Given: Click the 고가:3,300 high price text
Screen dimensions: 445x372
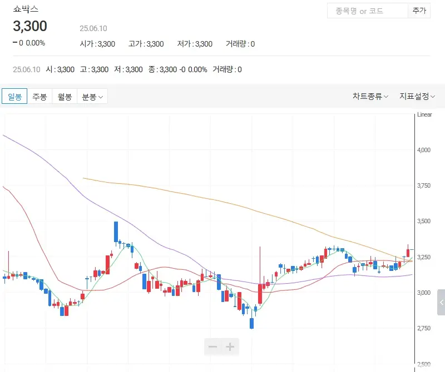Looking at the screenshot, I should click(x=146, y=44).
